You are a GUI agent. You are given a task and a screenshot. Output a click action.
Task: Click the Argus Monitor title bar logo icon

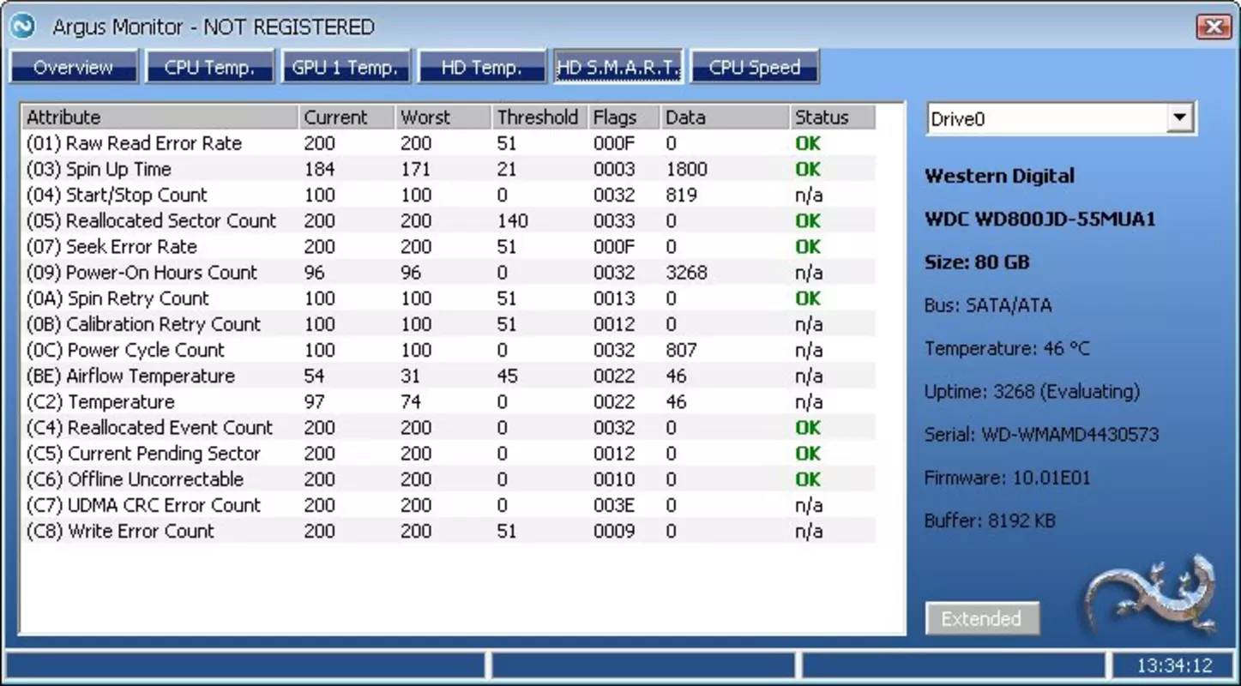pyautogui.click(x=23, y=27)
